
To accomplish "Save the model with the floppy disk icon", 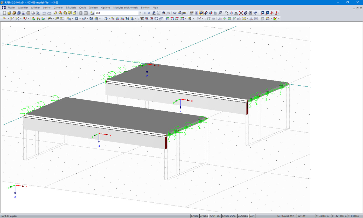I will tap(23, 13).
